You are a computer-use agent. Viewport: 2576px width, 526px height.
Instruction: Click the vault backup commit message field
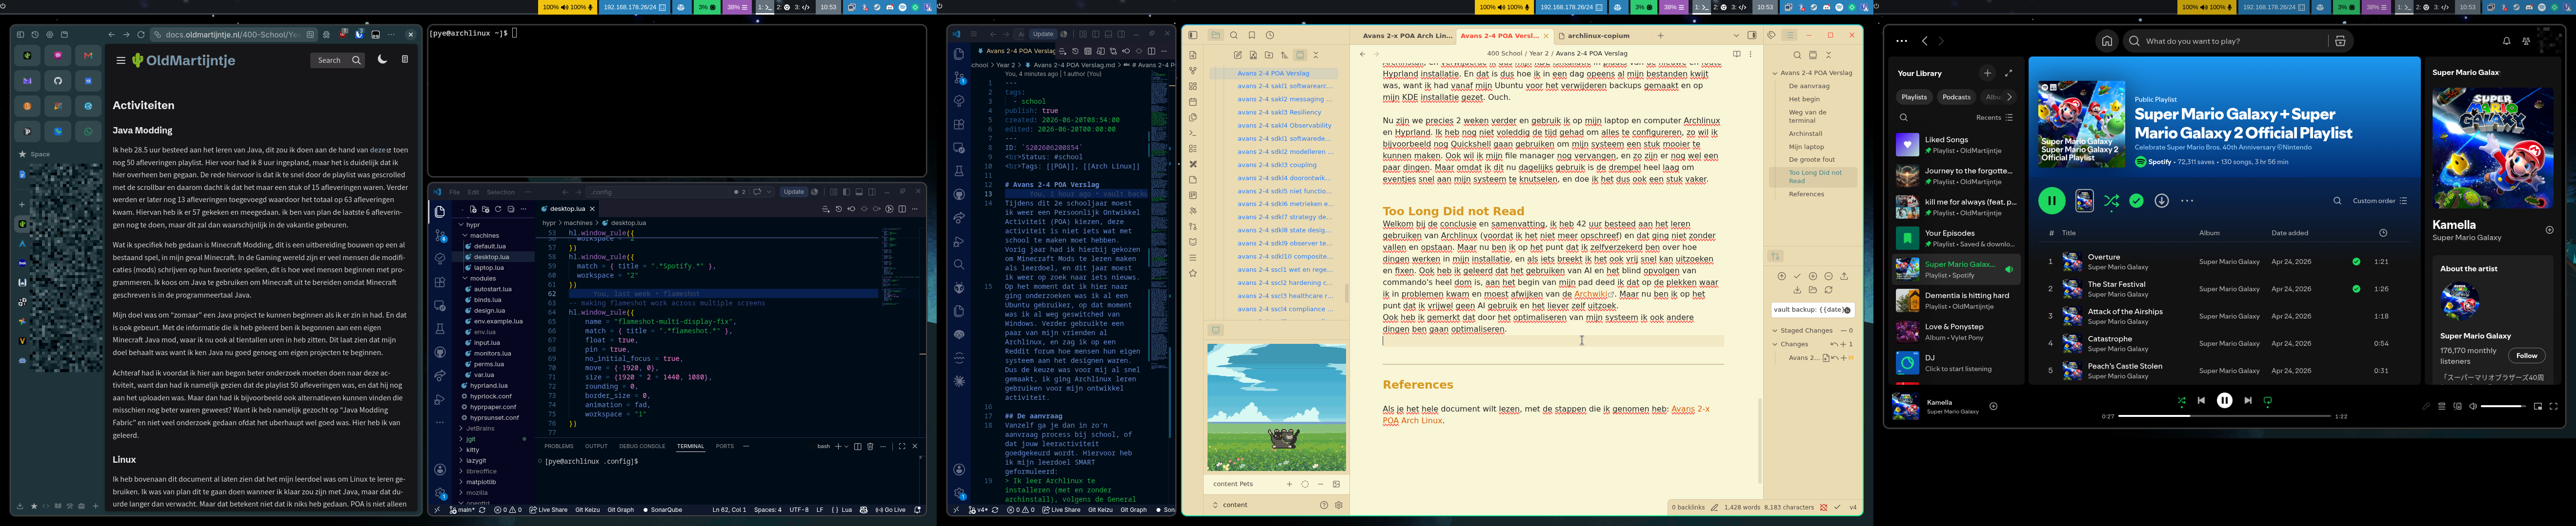tap(1812, 309)
